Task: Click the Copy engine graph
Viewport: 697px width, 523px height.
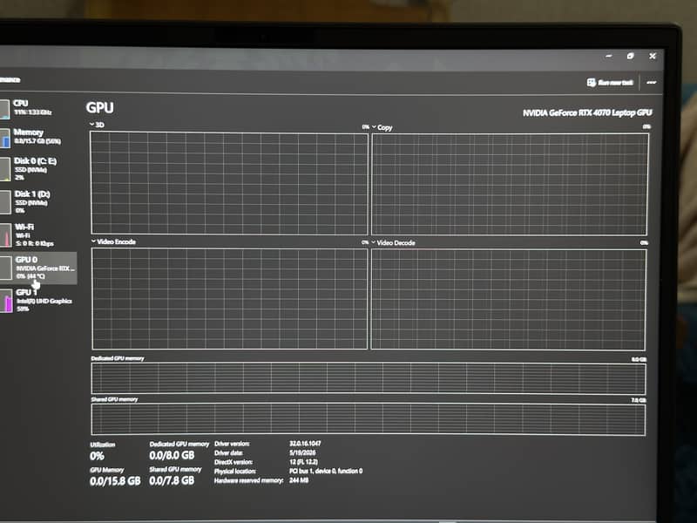Action: point(510,185)
